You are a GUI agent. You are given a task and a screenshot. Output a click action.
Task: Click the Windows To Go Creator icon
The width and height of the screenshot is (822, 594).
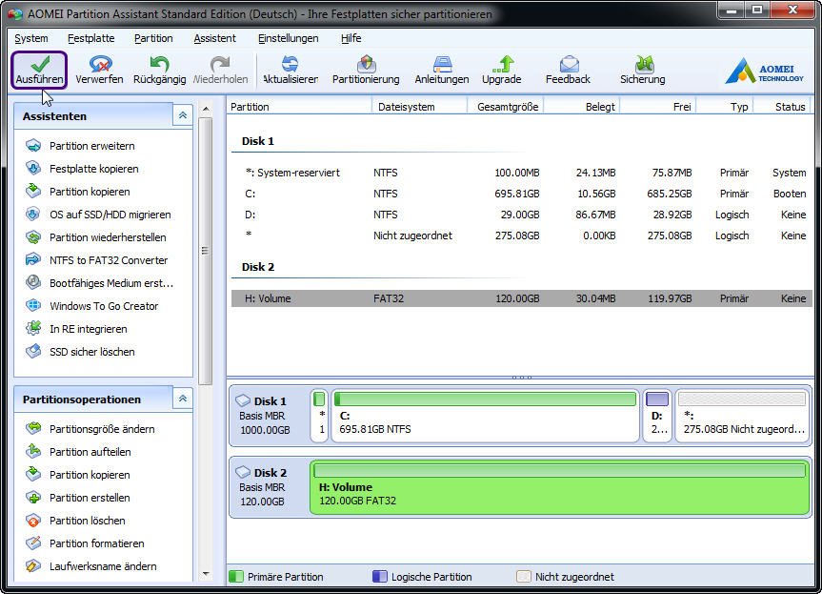coord(33,305)
